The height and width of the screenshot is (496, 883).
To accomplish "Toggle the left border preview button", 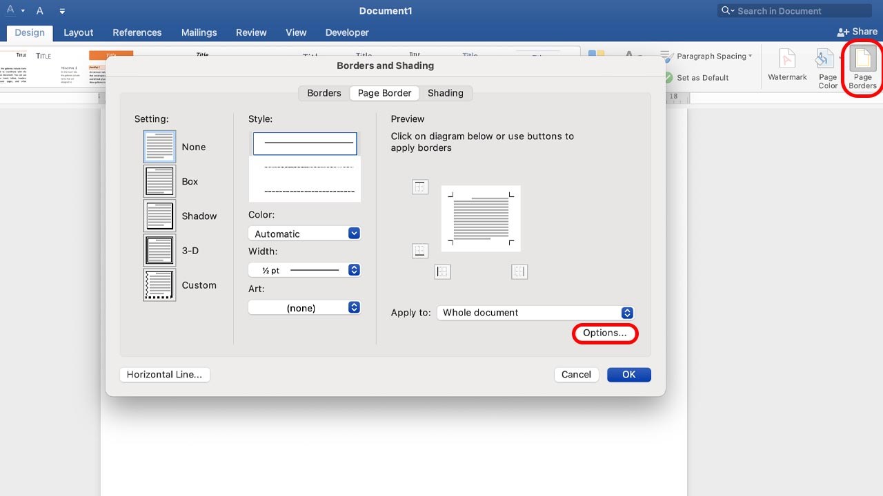I will point(443,272).
